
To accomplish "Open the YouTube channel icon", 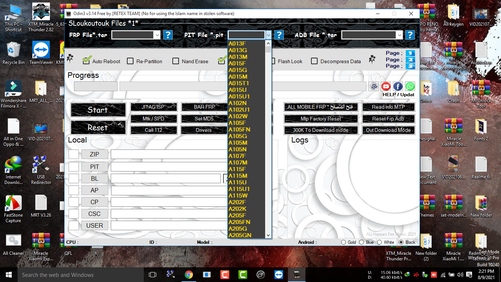I will coord(386,86).
